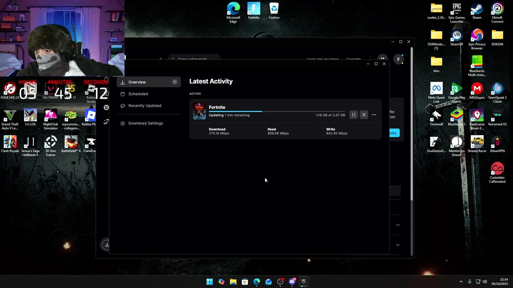513x288 pixels.
Task: Open File Explorer from the taskbar
Action: click(233, 282)
